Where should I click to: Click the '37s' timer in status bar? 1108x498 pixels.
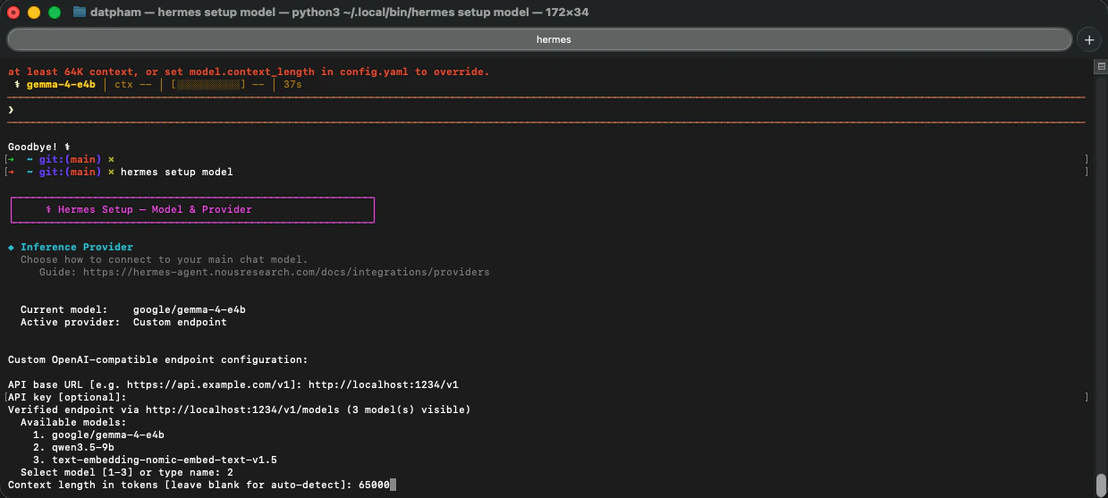pyautogui.click(x=292, y=84)
